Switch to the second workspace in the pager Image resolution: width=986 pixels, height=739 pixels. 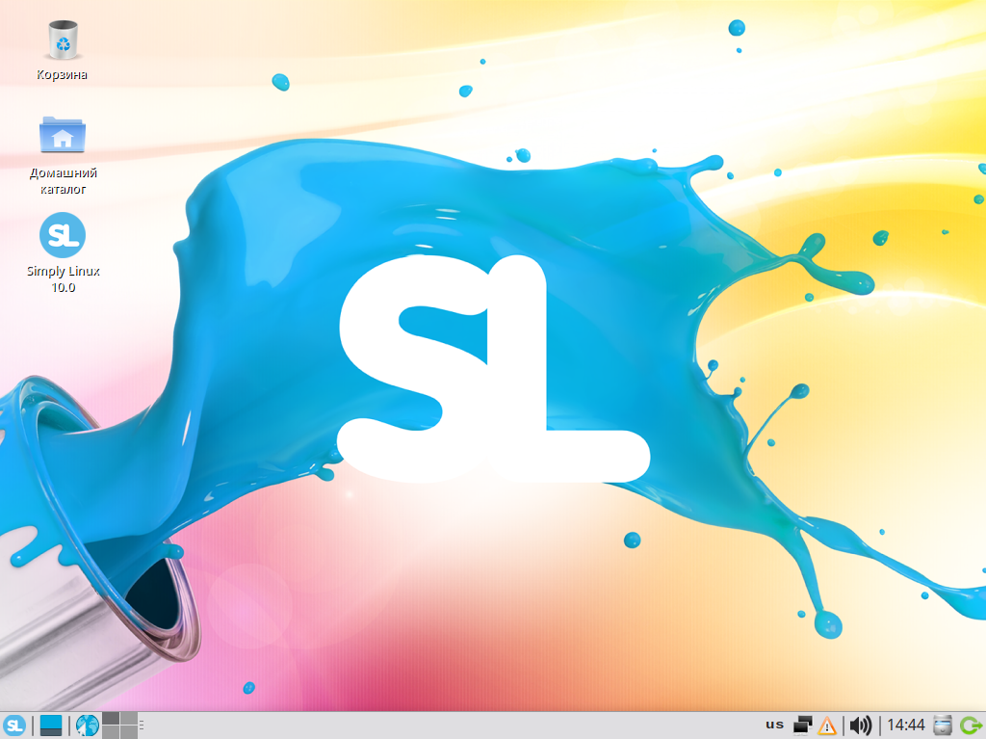(129, 720)
